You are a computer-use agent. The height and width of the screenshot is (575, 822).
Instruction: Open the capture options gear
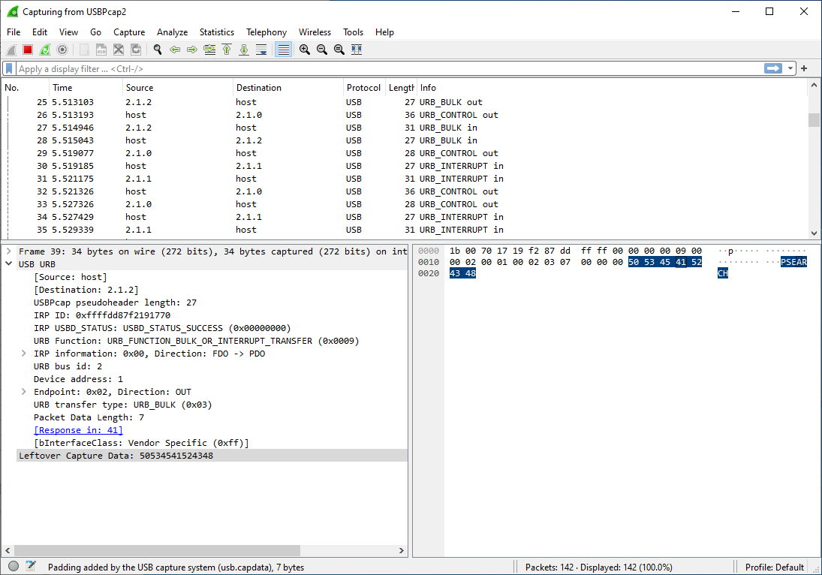coord(62,50)
